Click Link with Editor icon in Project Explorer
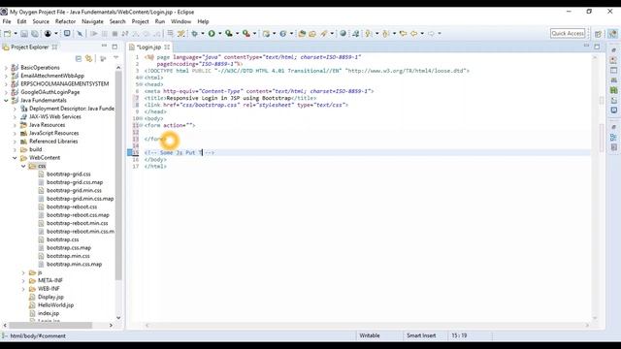 (x=88, y=58)
